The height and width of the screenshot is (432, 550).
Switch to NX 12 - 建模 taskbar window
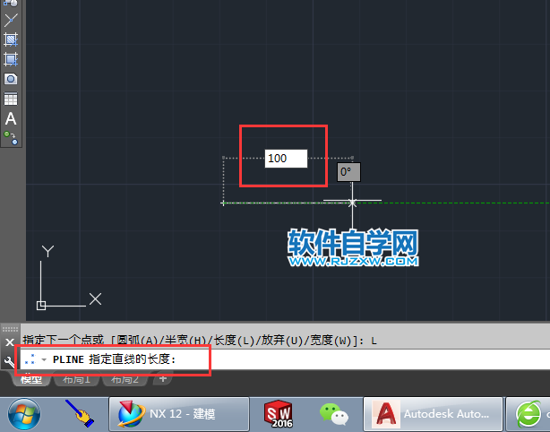click(179, 414)
